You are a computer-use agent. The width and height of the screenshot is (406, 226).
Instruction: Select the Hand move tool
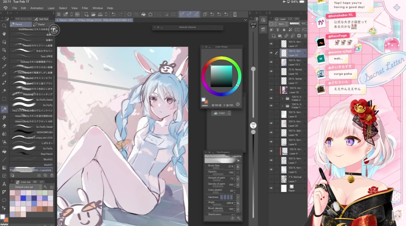click(4, 34)
